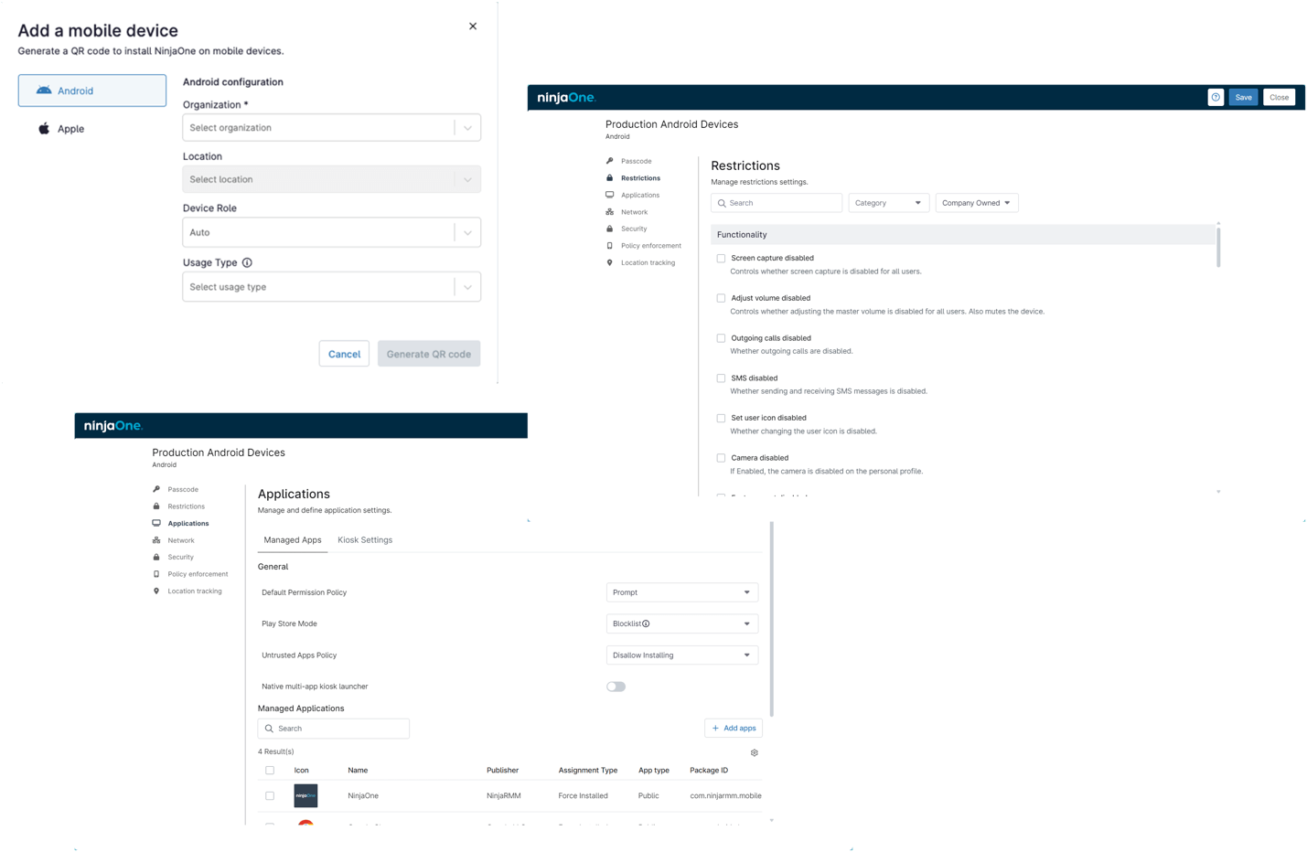This screenshot has width=1307, height=852.
Task: Click the help icon in Restrictions window header
Action: (x=1216, y=97)
